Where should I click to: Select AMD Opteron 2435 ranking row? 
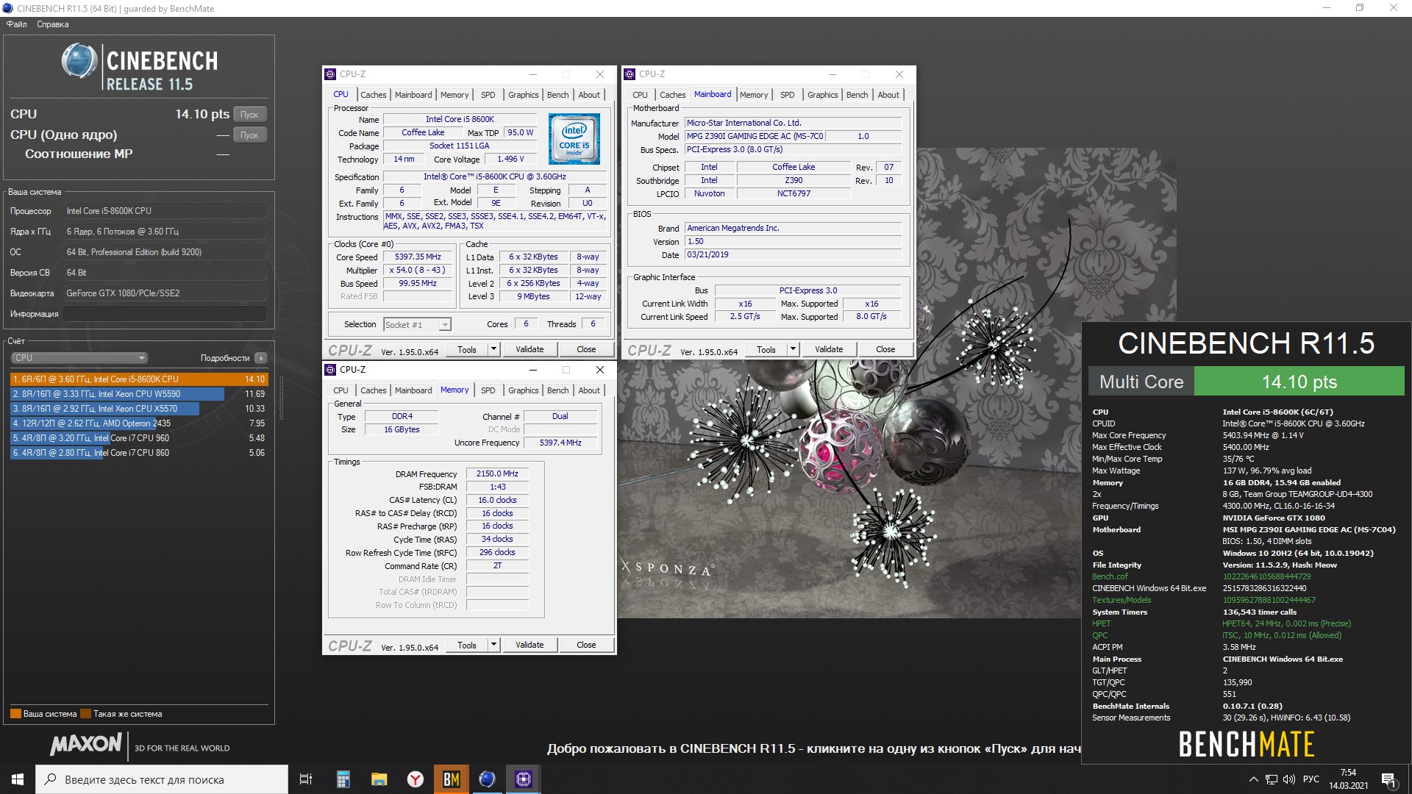pyautogui.click(x=139, y=423)
